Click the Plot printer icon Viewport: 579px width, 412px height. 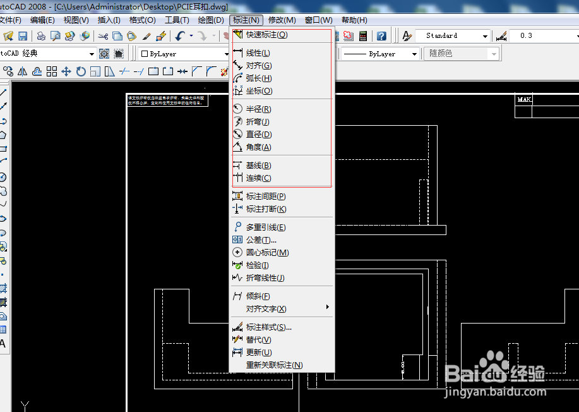click(x=42, y=36)
